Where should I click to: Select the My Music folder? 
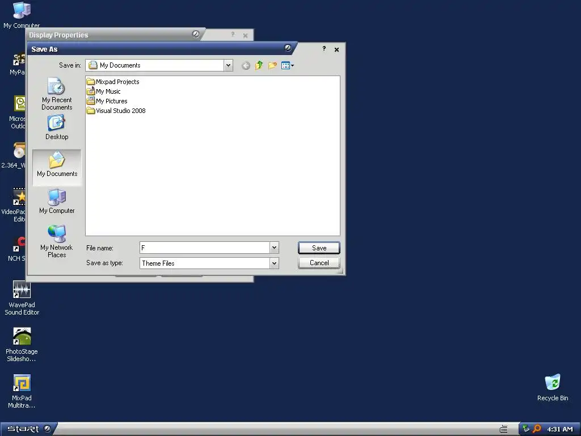[103, 91]
